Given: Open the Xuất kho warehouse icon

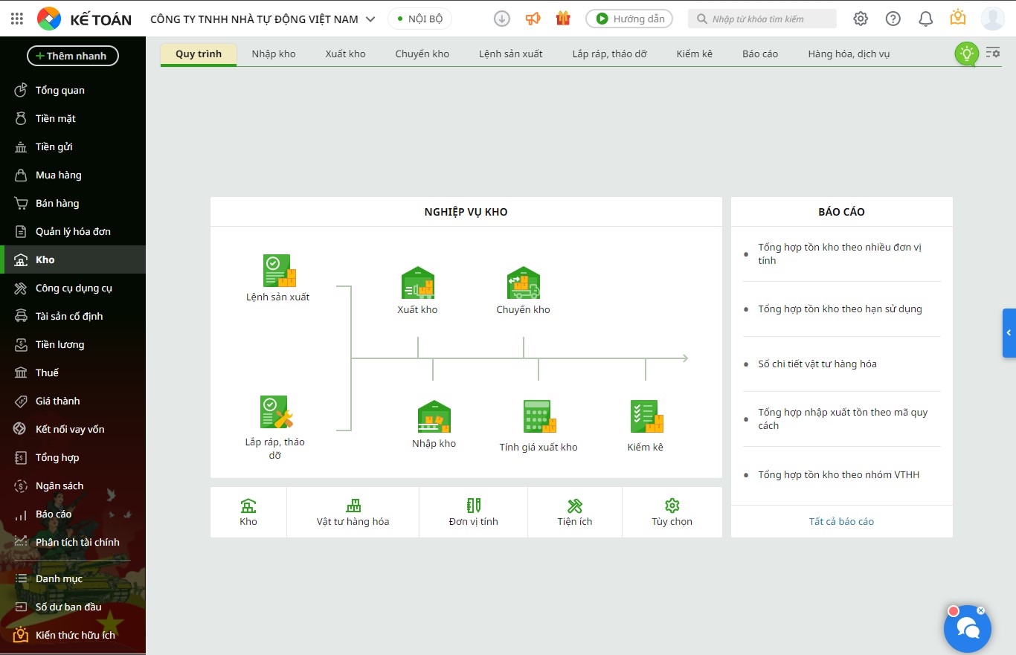Looking at the screenshot, I should (418, 283).
